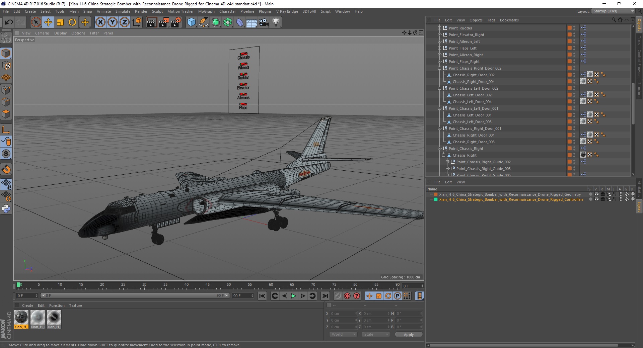This screenshot has height=348, width=643.
Task: Click the Object Manager vertical scrollbar
Action: [x=633, y=104]
